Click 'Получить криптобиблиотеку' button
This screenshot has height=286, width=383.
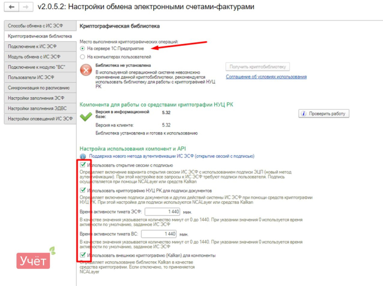click(257, 67)
